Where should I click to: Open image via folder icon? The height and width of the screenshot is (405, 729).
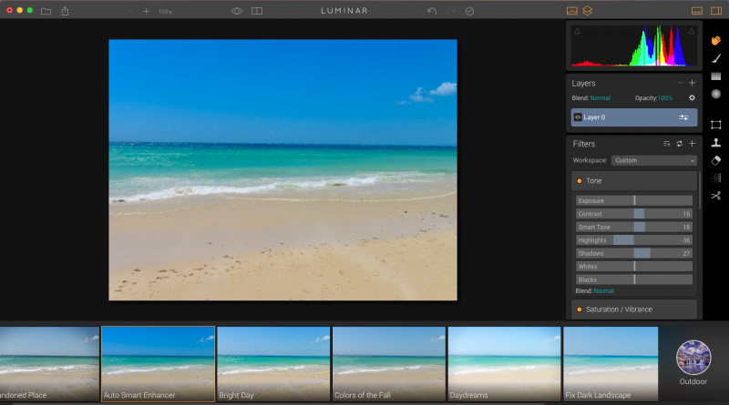46,11
